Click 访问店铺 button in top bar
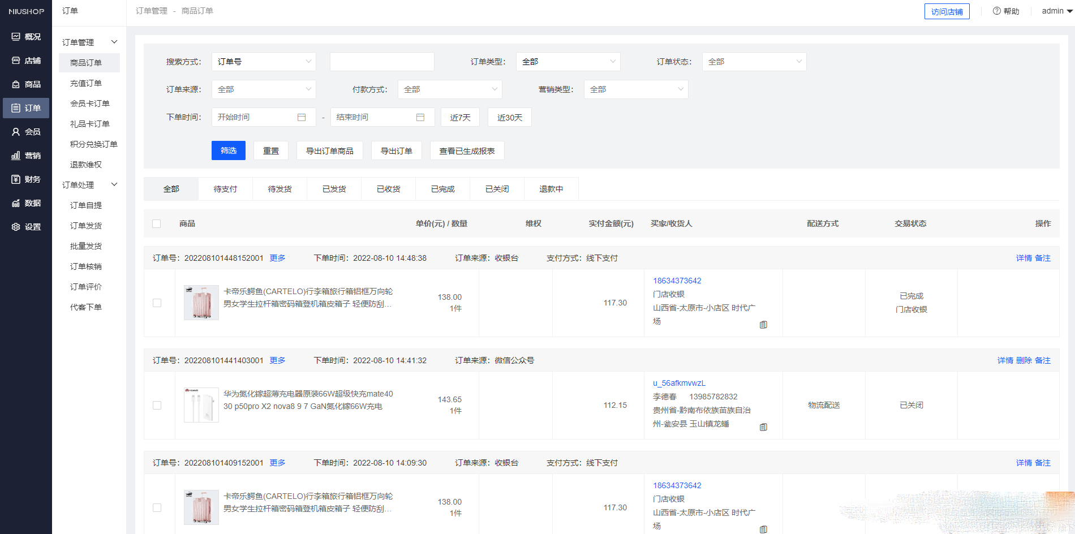 (947, 11)
